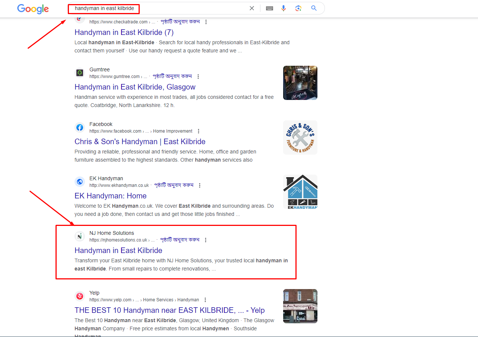The height and width of the screenshot is (337, 478).
Task: Open the on-screen keyboard input tool
Action: (x=269, y=8)
